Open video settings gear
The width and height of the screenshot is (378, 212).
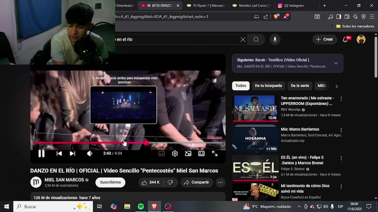[175, 153]
